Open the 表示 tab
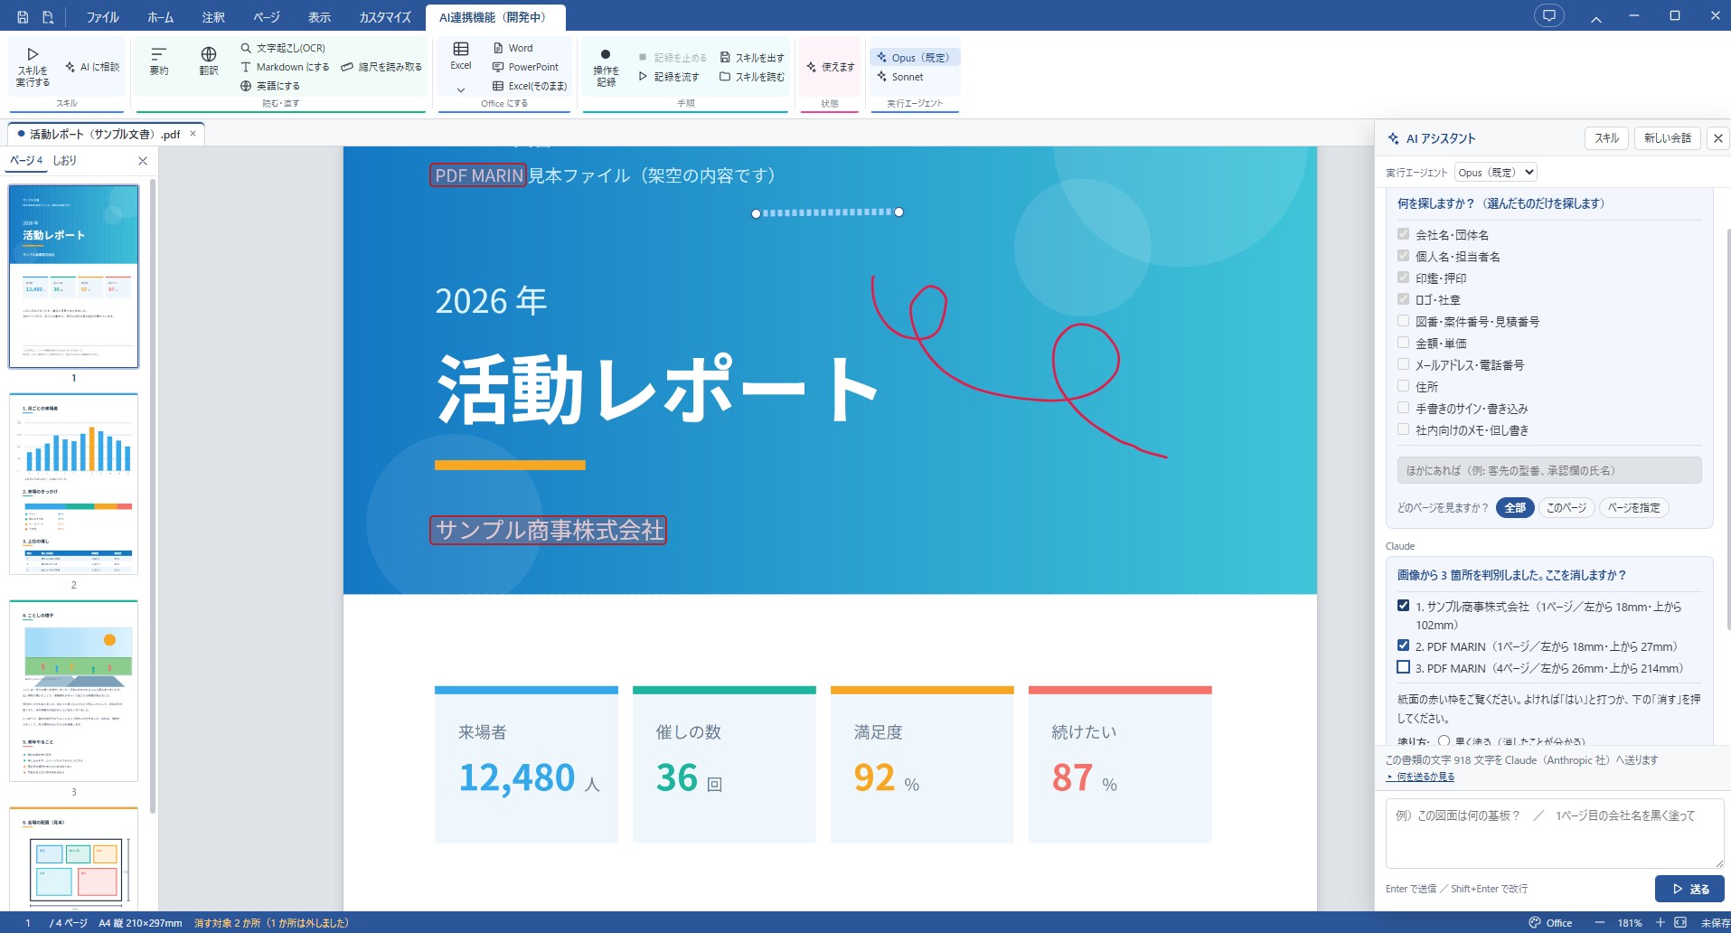The width and height of the screenshot is (1731, 933). [x=319, y=17]
